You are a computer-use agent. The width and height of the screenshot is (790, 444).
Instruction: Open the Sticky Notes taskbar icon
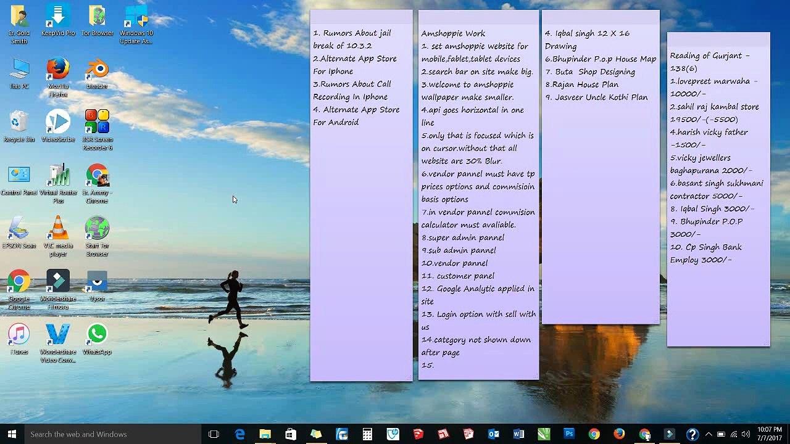pos(316,434)
